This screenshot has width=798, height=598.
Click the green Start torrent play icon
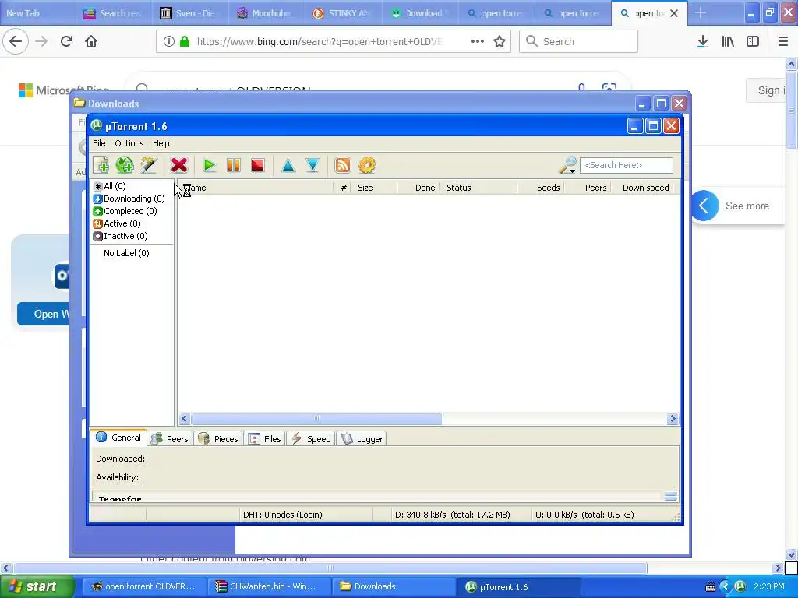[x=209, y=165]
